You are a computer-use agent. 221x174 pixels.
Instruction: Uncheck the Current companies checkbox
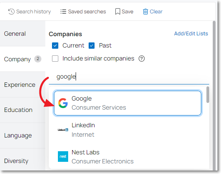tap(55, 46)
